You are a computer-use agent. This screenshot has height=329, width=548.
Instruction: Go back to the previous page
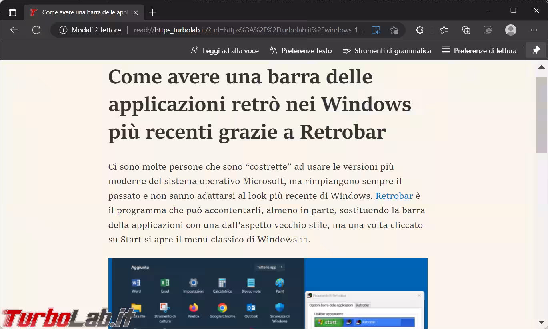(x=14, y=30)
